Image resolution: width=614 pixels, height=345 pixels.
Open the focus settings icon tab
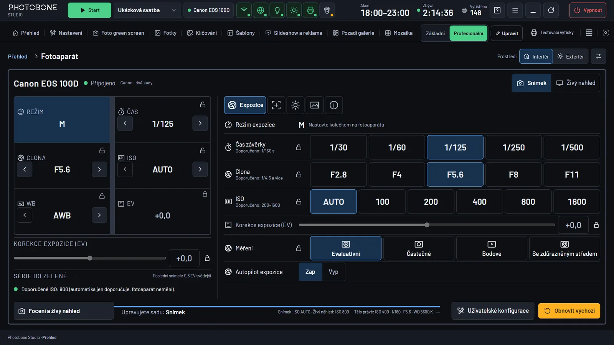[x=276, y=105]
